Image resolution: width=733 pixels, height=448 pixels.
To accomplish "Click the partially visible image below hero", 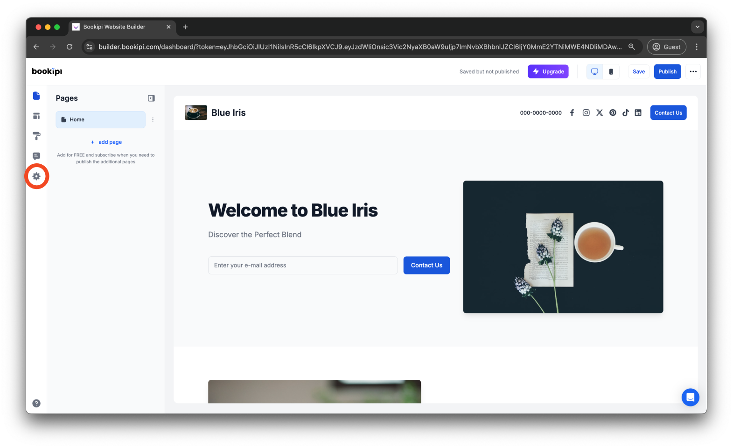I will [314, 392].
